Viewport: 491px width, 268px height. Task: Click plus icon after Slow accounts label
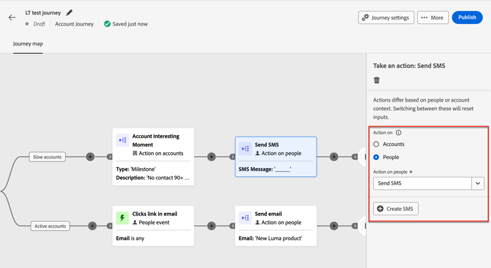coord(90,157)
